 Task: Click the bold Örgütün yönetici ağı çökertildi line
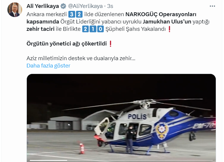67,44
